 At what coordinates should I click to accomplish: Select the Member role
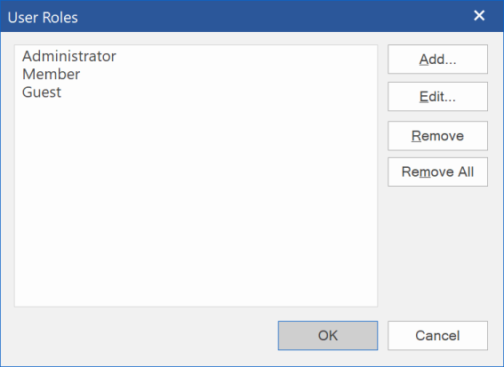click(51, 75)
